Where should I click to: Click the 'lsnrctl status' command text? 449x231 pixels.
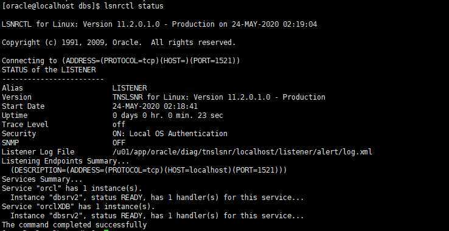click(x=134, y=5)
